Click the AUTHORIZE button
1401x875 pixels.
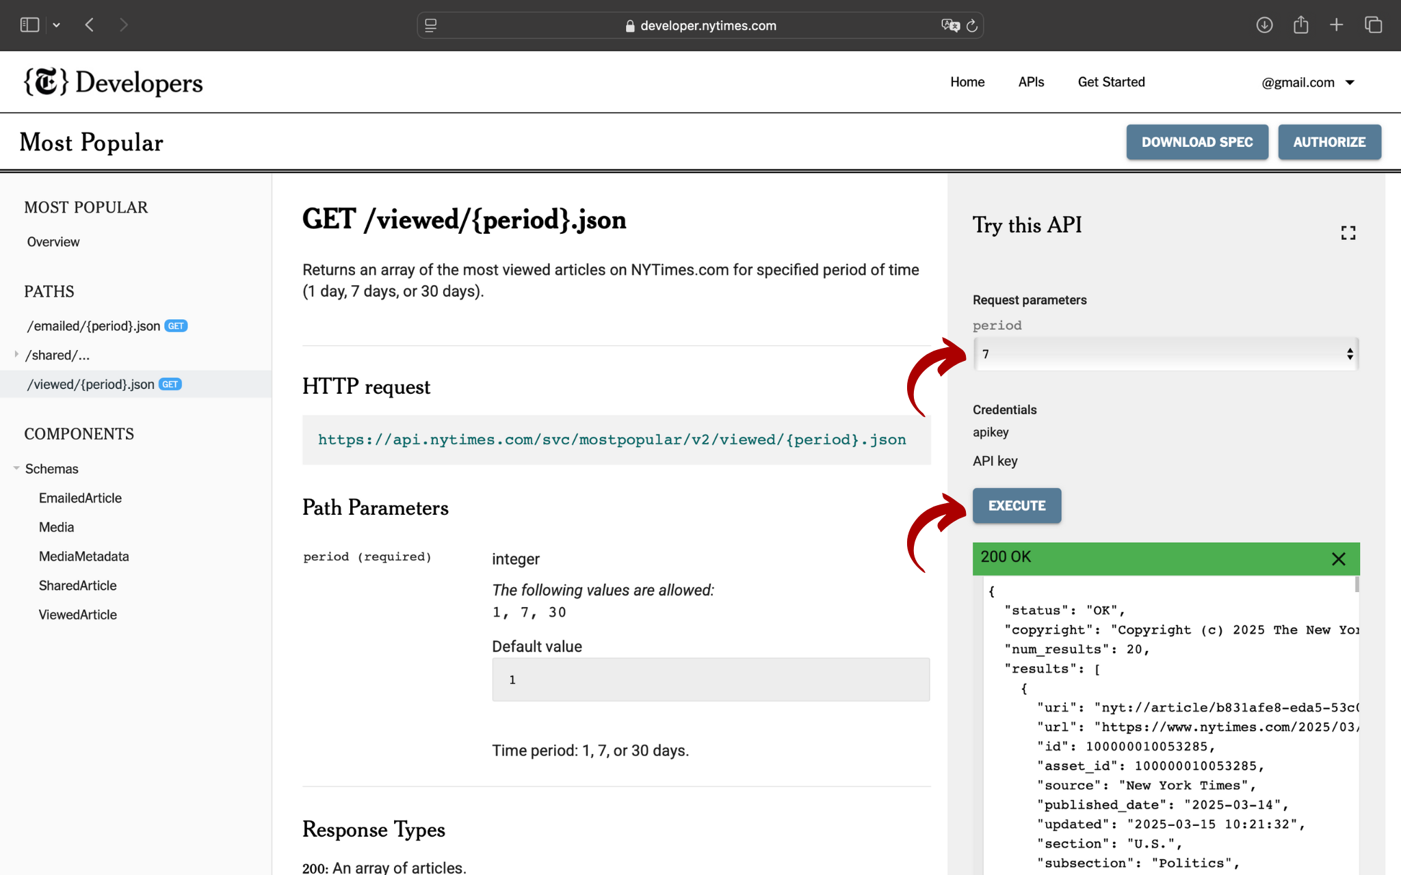tap(1329, 142)
